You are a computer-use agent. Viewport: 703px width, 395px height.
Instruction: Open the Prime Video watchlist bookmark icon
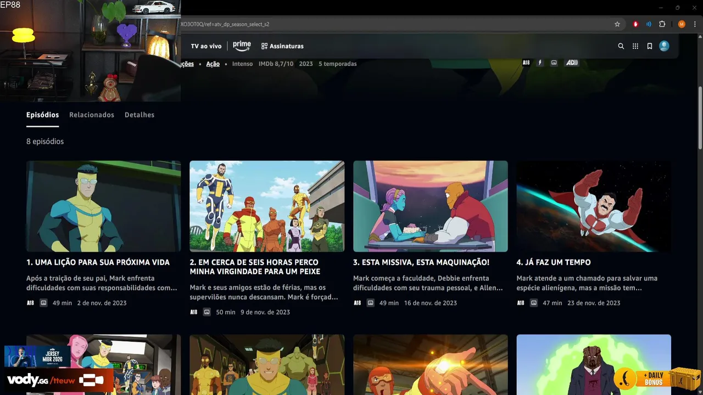[650, 46]
